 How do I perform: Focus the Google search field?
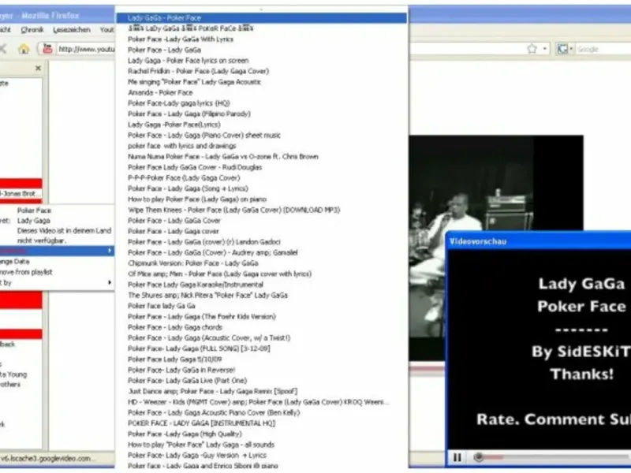[x=603, y=49]
